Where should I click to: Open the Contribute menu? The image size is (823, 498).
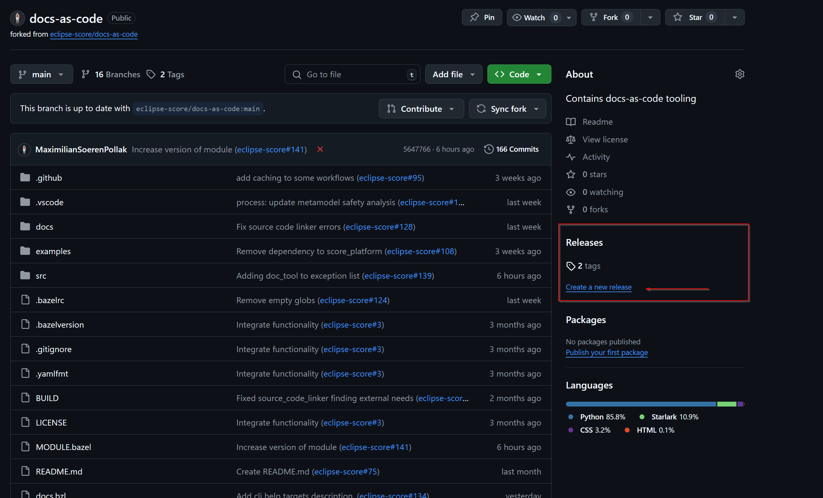[x=421, y=109]
